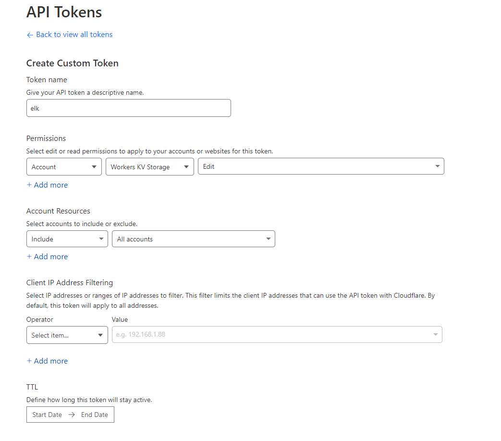Screen dimensions: 501x441
Task: Click Back to view all tokens link
Action: point(73,34)
